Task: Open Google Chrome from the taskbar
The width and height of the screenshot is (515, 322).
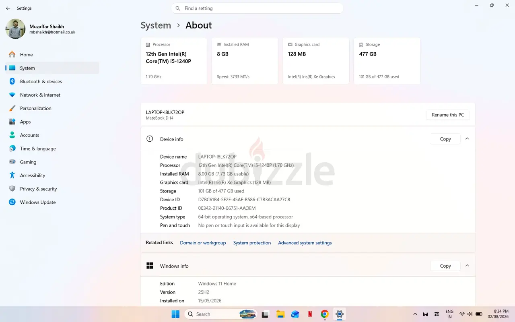Action: [325, 314]
